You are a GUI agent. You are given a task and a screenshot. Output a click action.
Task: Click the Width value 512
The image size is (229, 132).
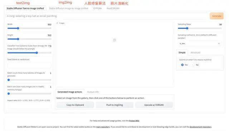pos(49,25)
